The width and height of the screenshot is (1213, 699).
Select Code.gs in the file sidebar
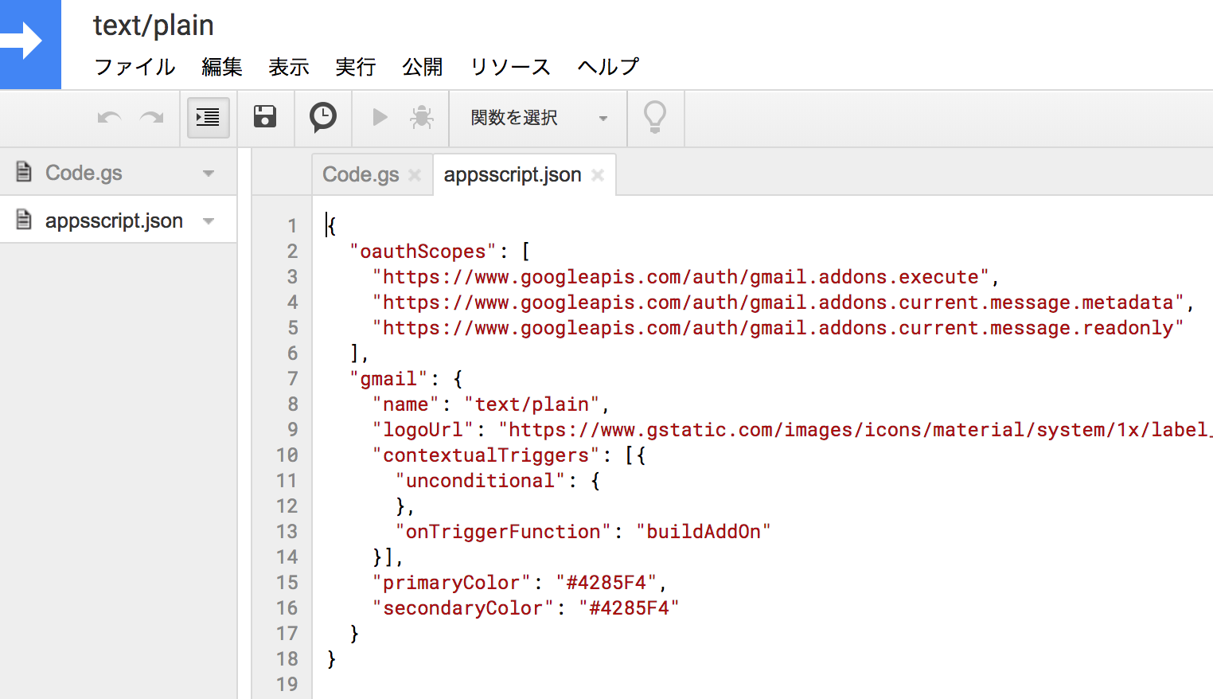[83, 172]
